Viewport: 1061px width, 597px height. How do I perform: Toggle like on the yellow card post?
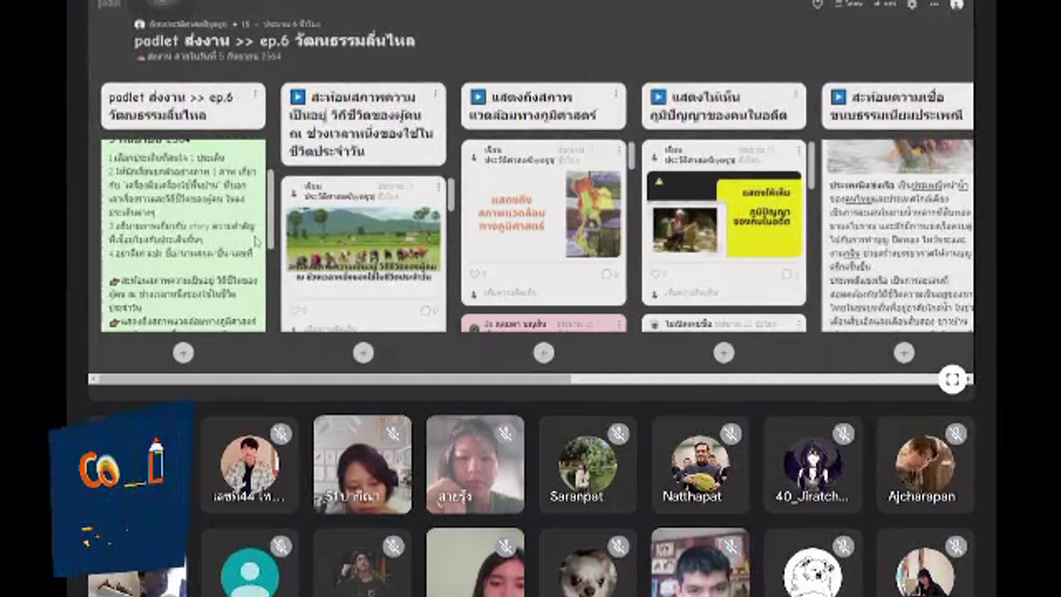(x=656, y=274)
